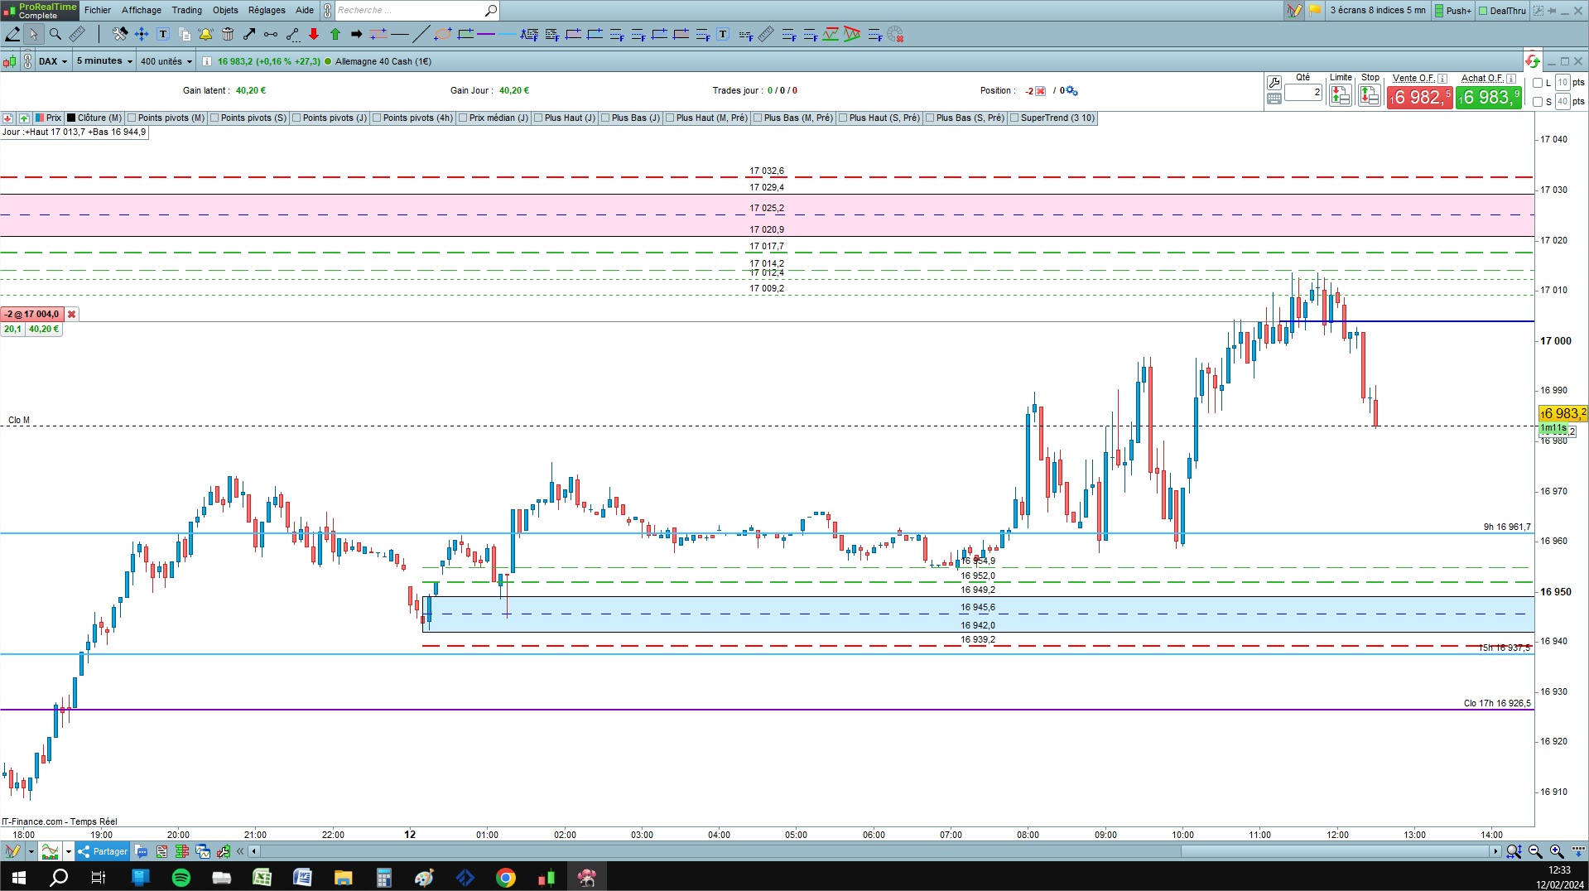Click the scrollbar right arrow

[1495, 851]
